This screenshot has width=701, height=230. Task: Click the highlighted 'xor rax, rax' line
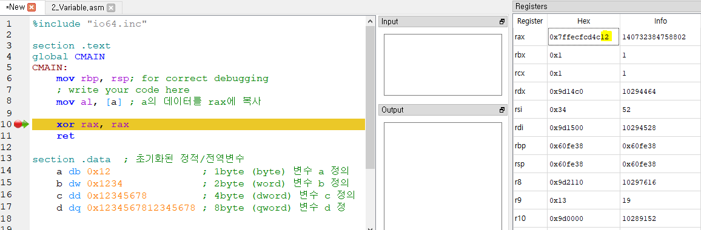click(x=198, y=124)
